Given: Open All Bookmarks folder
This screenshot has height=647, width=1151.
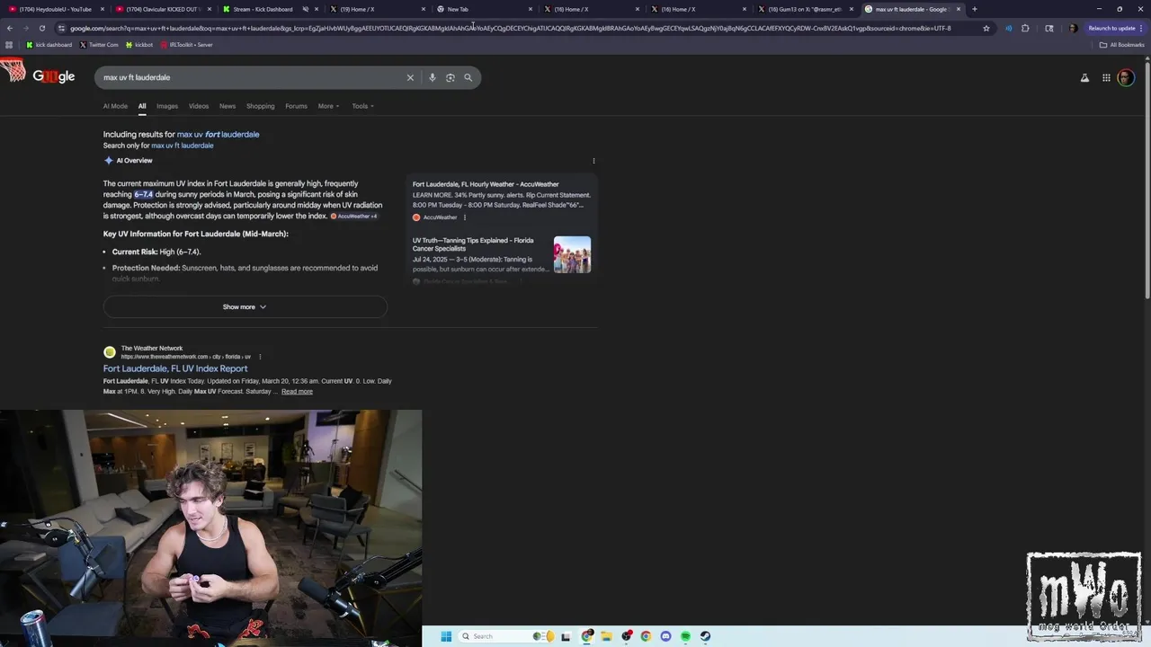Looking at the screenshot, I should [1122, 45].
